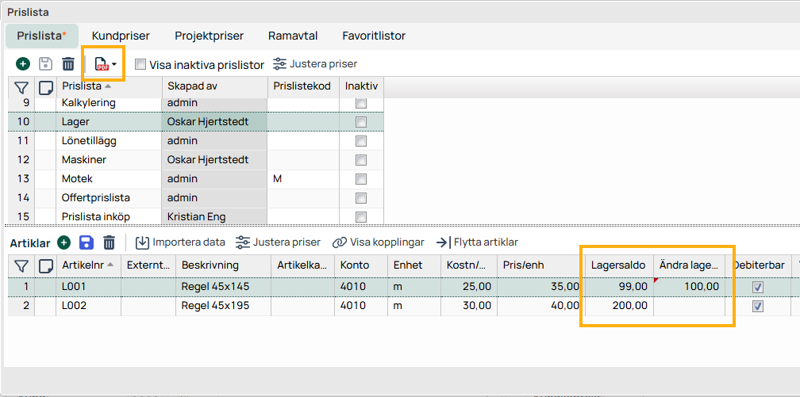Open the filter icon in Artiklar table header
The image size is (800, 397).
pyautogui.click(x=22, y=265)
